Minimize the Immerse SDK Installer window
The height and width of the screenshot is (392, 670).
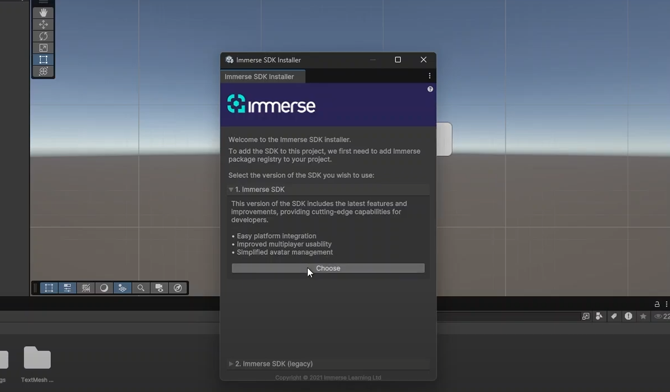pyautogui.click(x=372, y=60)
